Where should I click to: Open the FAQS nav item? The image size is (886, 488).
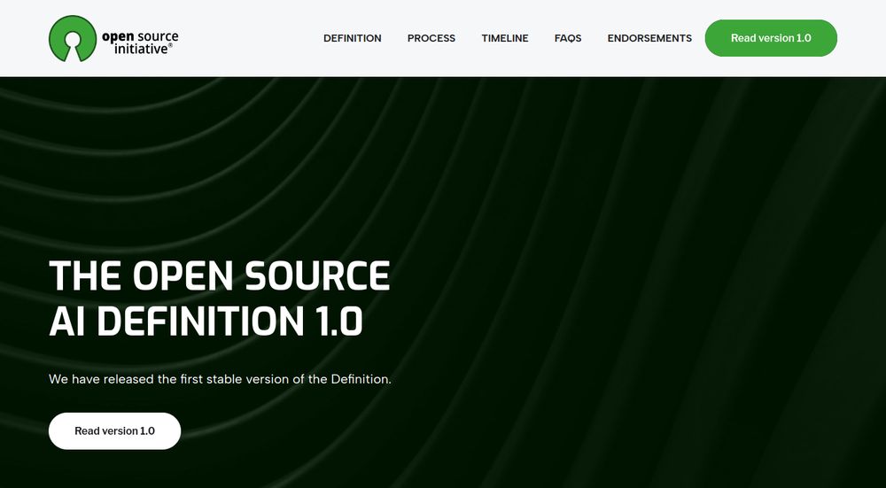[568, 38]
